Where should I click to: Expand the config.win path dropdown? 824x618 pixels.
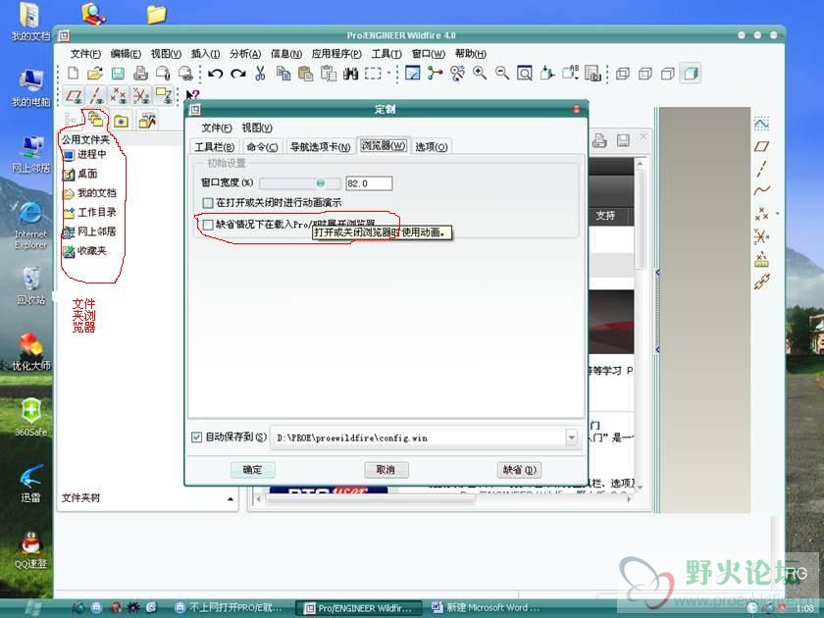(571, 438)
